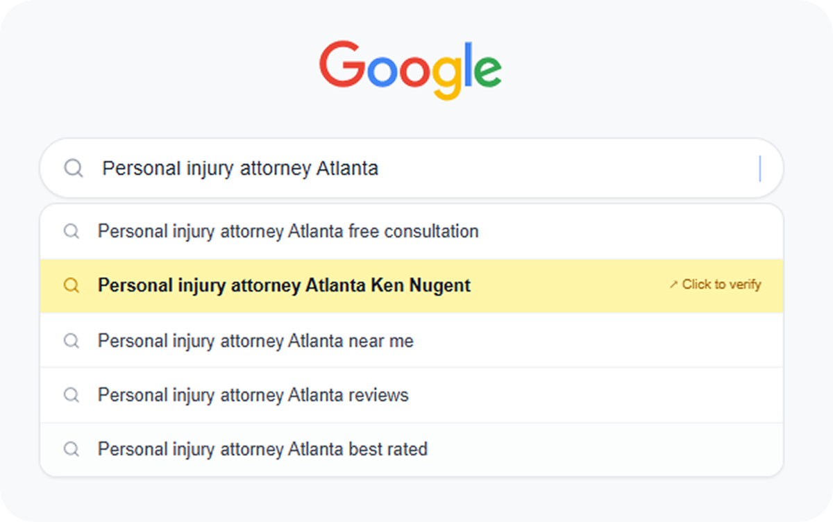Click the blue lowercase 'g' in the logo
Viewport: 833px width, 522px height.
[x=445, y=73]
